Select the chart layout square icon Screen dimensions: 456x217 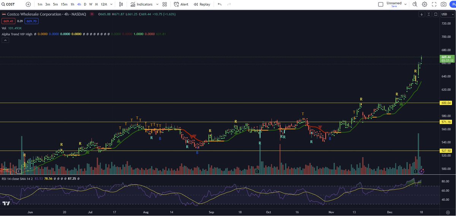coord(381,4)
